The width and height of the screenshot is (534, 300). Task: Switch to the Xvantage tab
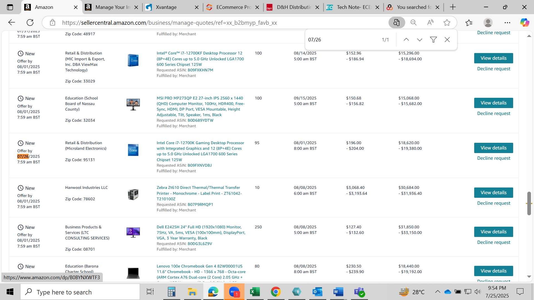[x=172, y=7]
